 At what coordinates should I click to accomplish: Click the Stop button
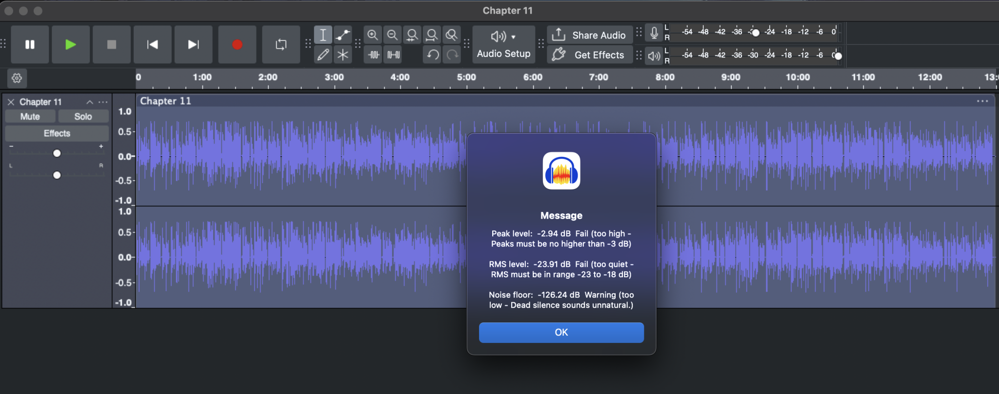coord(112,45)
